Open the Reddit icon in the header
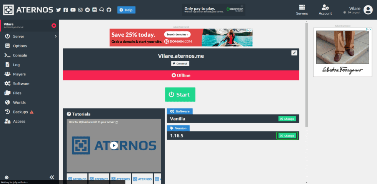 tap(87, 10)
